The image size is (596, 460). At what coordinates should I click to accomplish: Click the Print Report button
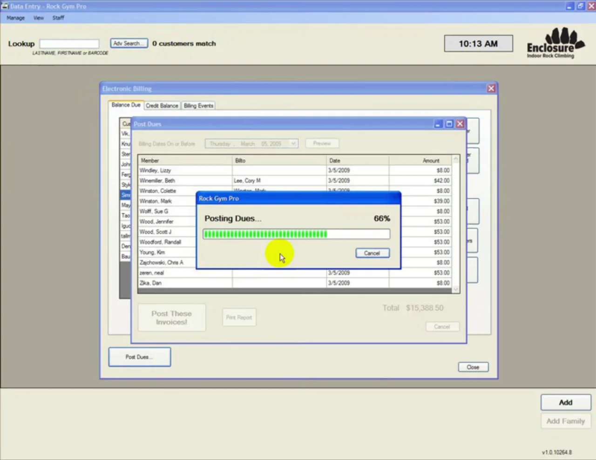[239, 318]
